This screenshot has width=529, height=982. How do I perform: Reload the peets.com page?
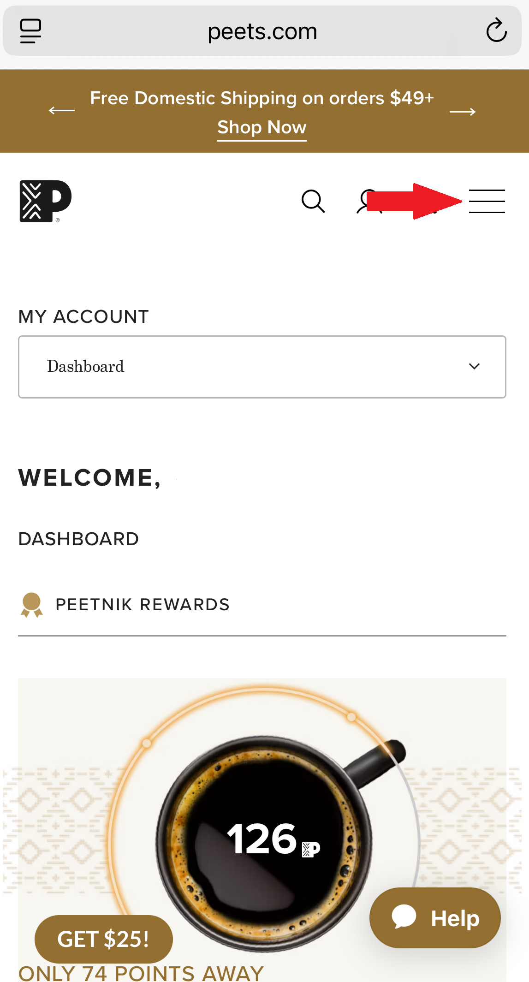coord(496,31)
